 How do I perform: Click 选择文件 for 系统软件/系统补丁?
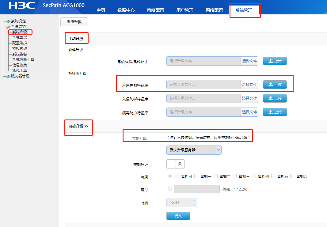pyautogui.click(x=249, y=61)
